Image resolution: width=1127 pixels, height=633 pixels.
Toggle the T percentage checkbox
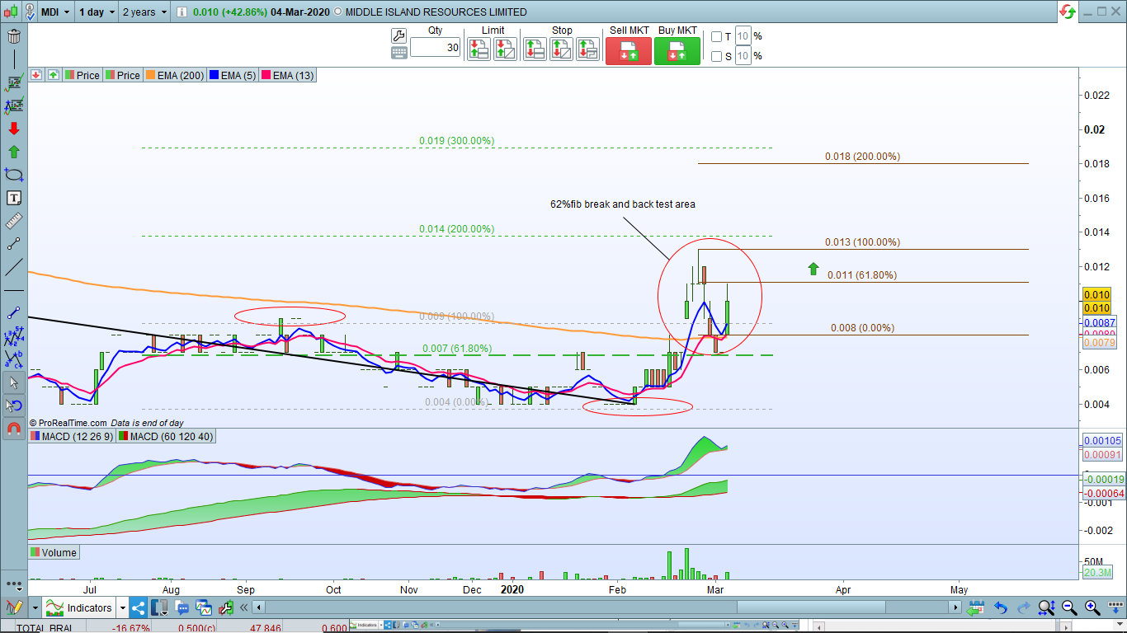click(716, 36)
